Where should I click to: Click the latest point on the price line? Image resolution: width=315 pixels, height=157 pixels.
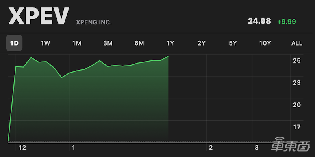pyautogui.click(x=168, y=57)
